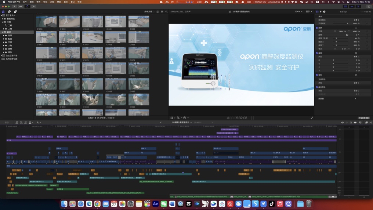373x210 pixels.
Task: Show the photos and audio sidebar
Action: point(9,12)
